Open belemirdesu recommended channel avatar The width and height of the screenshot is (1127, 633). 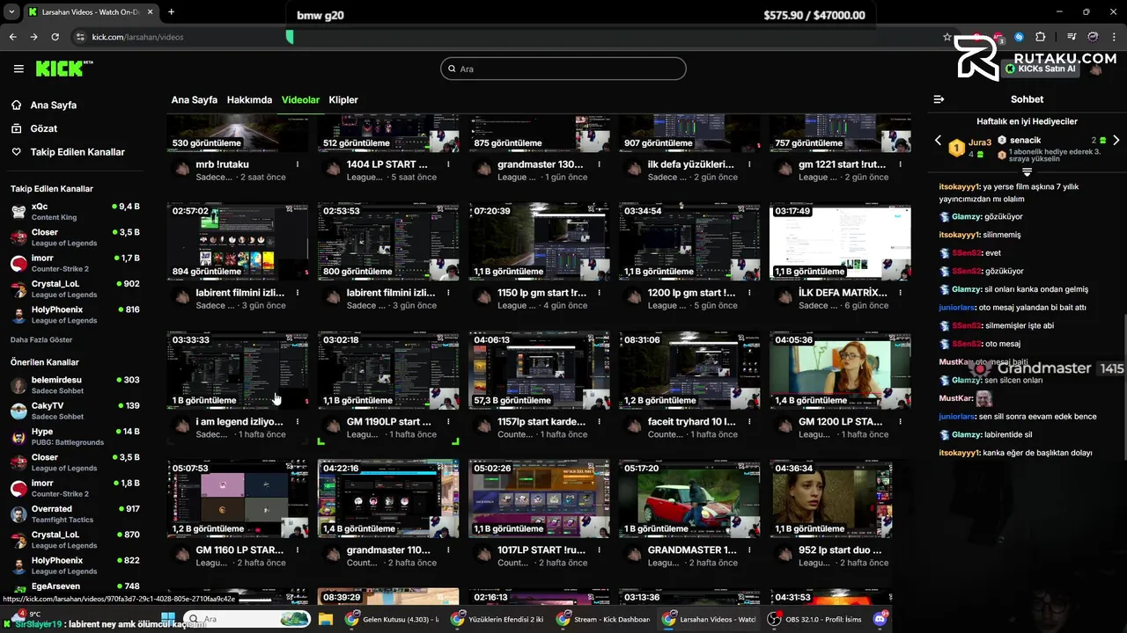point(18,385)
